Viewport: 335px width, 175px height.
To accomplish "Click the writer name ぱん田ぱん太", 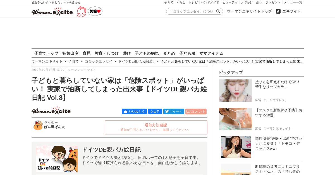I will (54, 127).
